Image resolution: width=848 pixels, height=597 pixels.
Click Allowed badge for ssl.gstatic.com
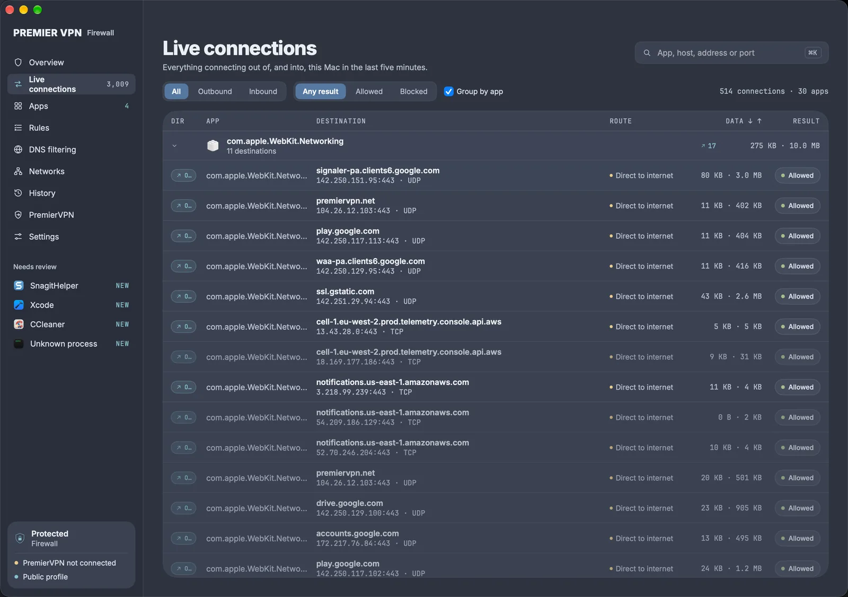point(797,296)
